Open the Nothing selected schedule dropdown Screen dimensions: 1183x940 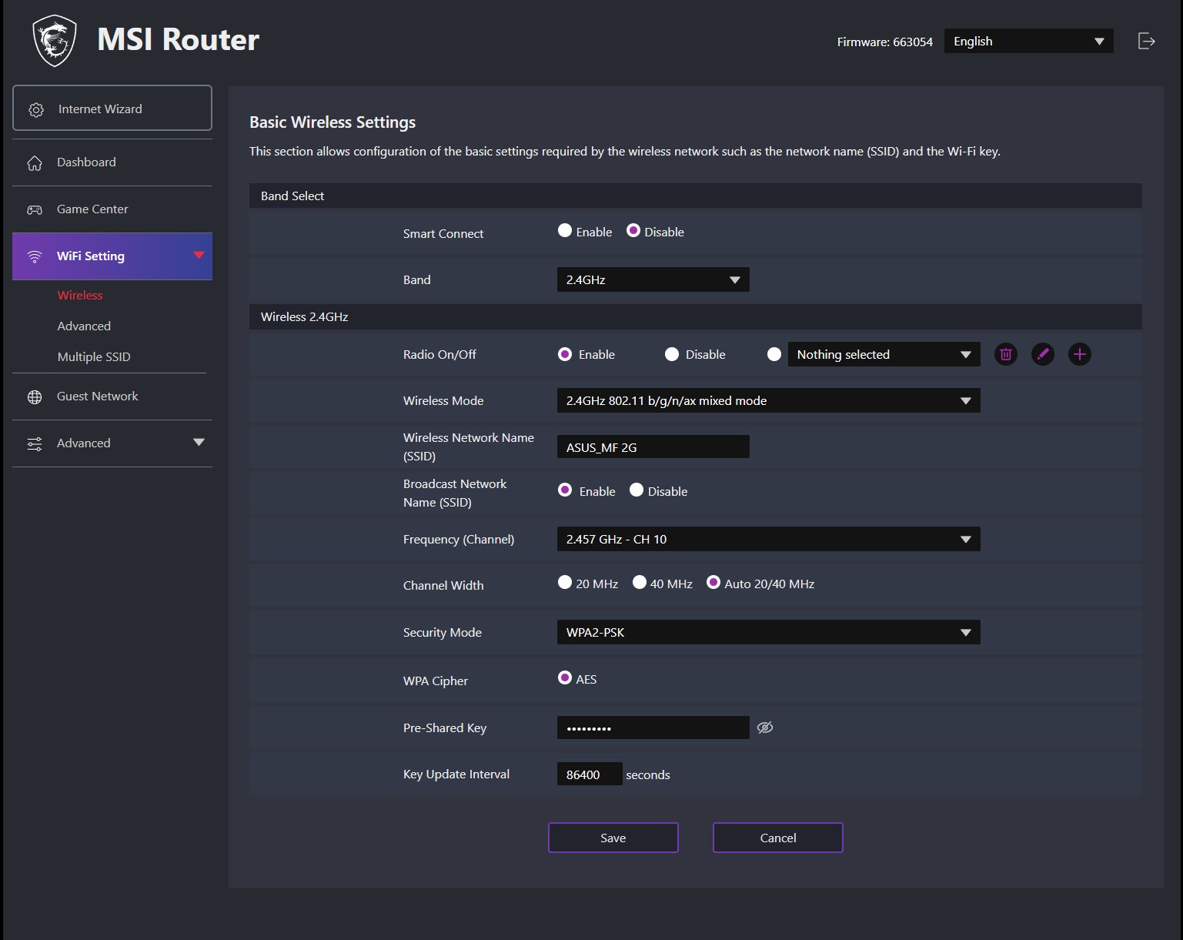click(x=884, y=354)
